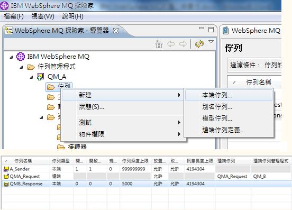This screenshot has width=292, height=210.
Task: Sort by the 訊息長度上限 column header
Action: pyautogui.click(x=199, y=161)
